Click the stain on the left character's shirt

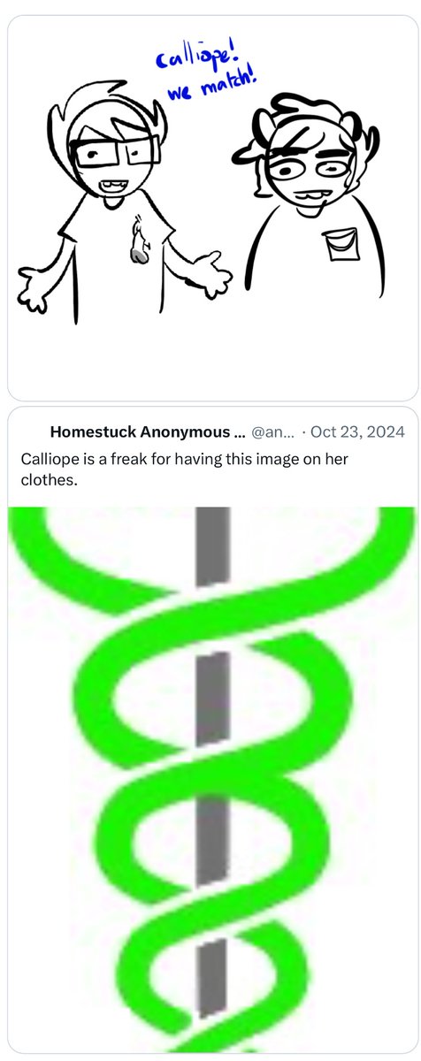pos(137,246)
